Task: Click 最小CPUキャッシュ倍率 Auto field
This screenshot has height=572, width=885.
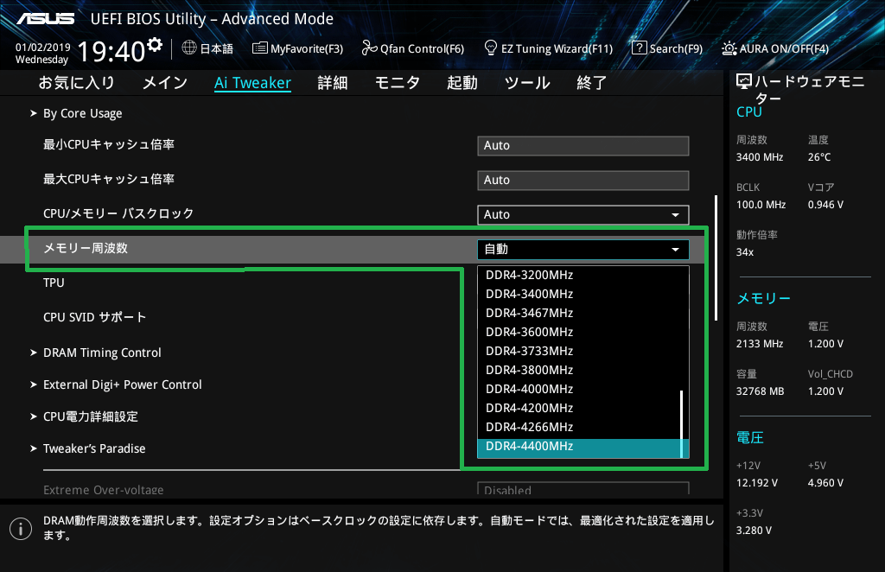Action: tap(583, 145)
